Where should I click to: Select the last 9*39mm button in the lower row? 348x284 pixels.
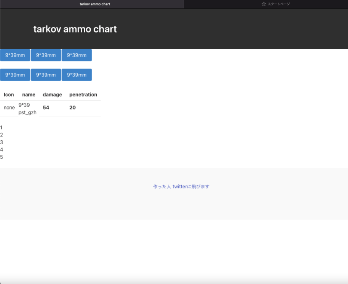(x=77, y=75)
